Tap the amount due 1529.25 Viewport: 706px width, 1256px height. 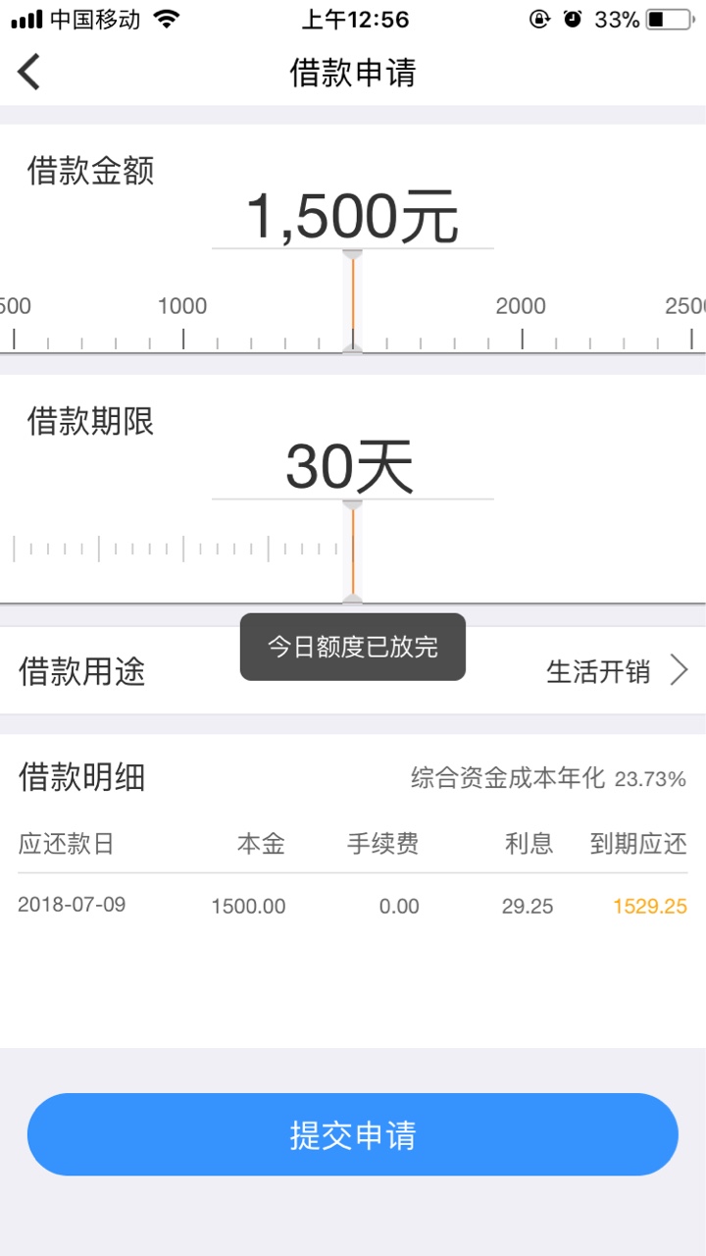tap(650, 907)
